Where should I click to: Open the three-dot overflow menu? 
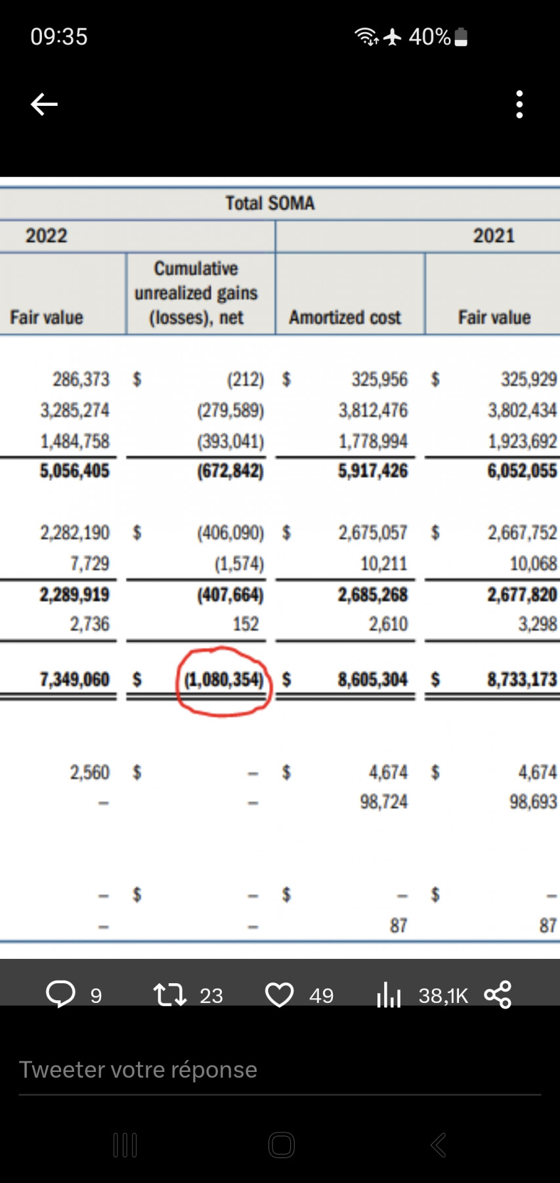[x=519, y=104]
